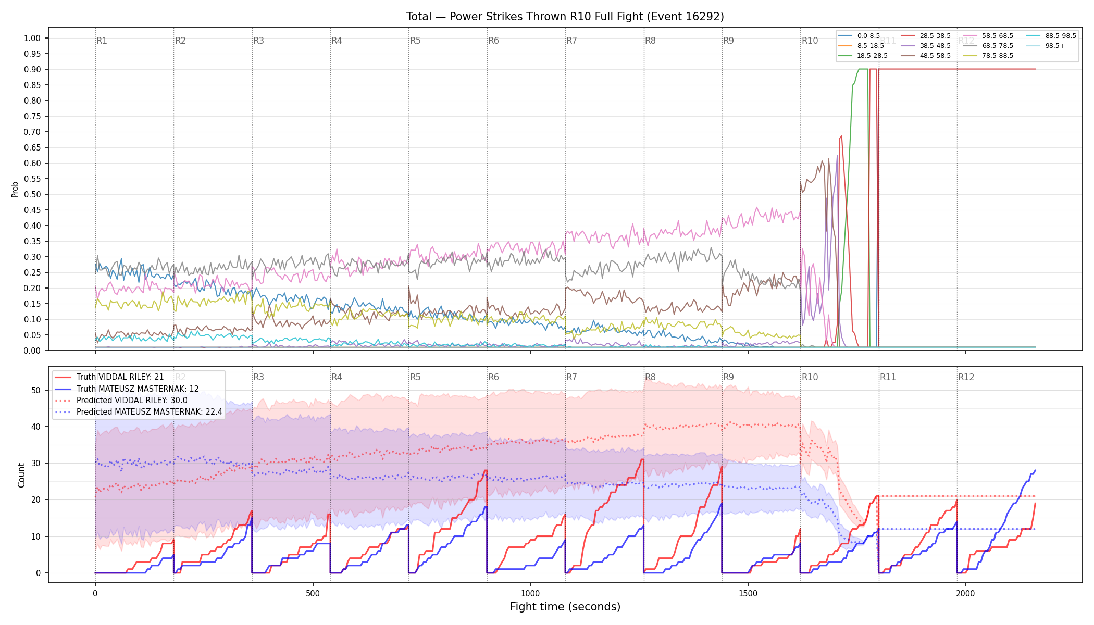The image size is (1094, 625).
Task: Click the R3 round marker in Prob chart
Action: point(258,41)
